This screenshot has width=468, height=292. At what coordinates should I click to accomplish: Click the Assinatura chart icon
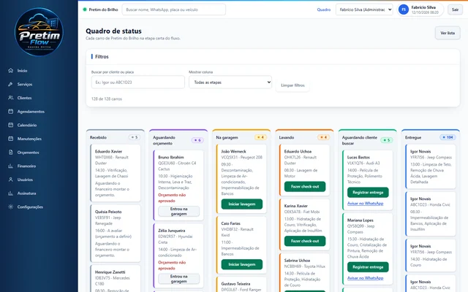pyautogui.click(x=11, y=193)
